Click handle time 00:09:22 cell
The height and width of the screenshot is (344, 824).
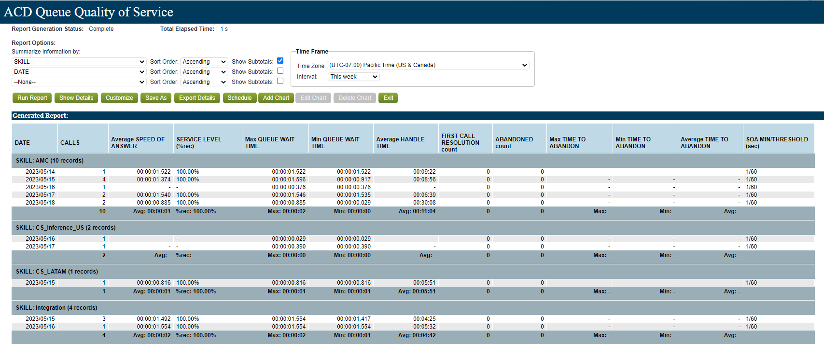click(424, 172)
